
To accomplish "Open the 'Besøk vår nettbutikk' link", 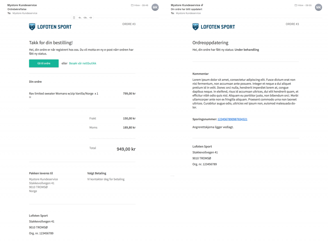I will click(x=83, y=63).
